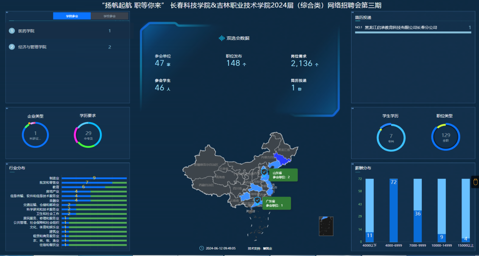Switch to the 学院参会 tab
479x256 pixels.
coord(72,16)
